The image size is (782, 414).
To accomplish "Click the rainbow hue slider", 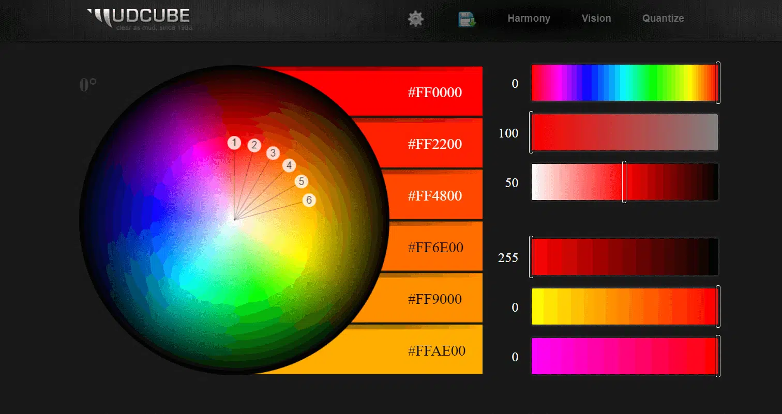I will click(625, 83).
